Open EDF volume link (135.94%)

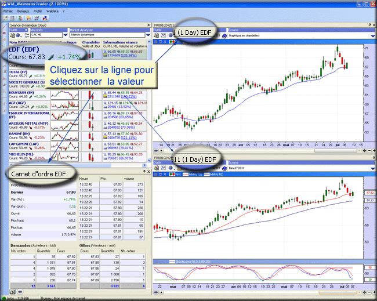(x=128, y=56)
